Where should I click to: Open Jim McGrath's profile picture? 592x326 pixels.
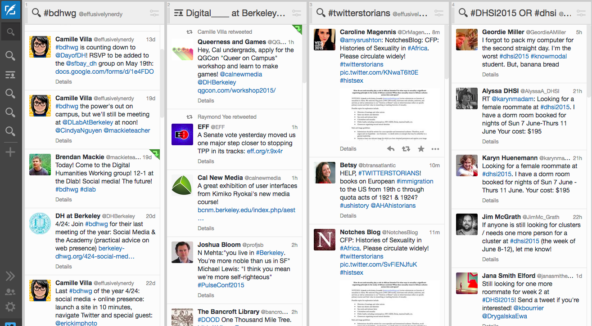467,224
